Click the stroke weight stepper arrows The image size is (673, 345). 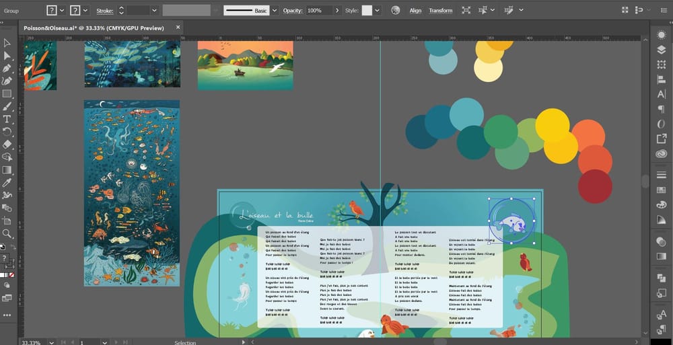121,10
